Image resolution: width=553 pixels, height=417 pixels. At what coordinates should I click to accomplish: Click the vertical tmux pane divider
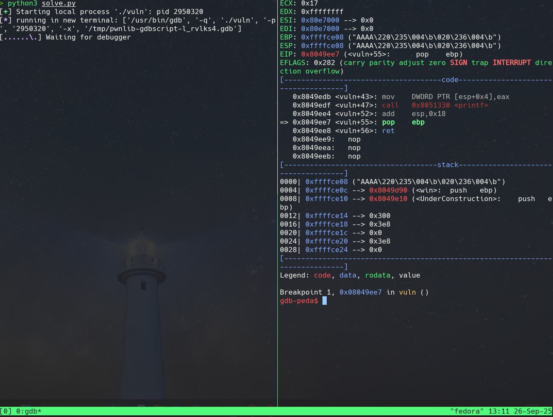tap(277, 213)
